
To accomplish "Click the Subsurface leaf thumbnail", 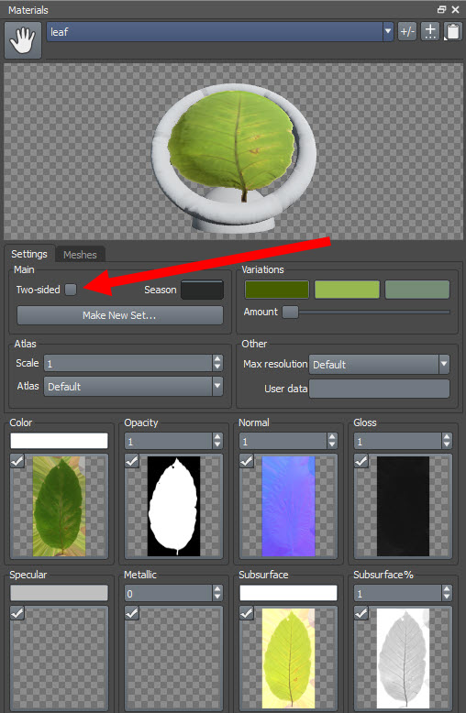I will [x=289, y=658].
